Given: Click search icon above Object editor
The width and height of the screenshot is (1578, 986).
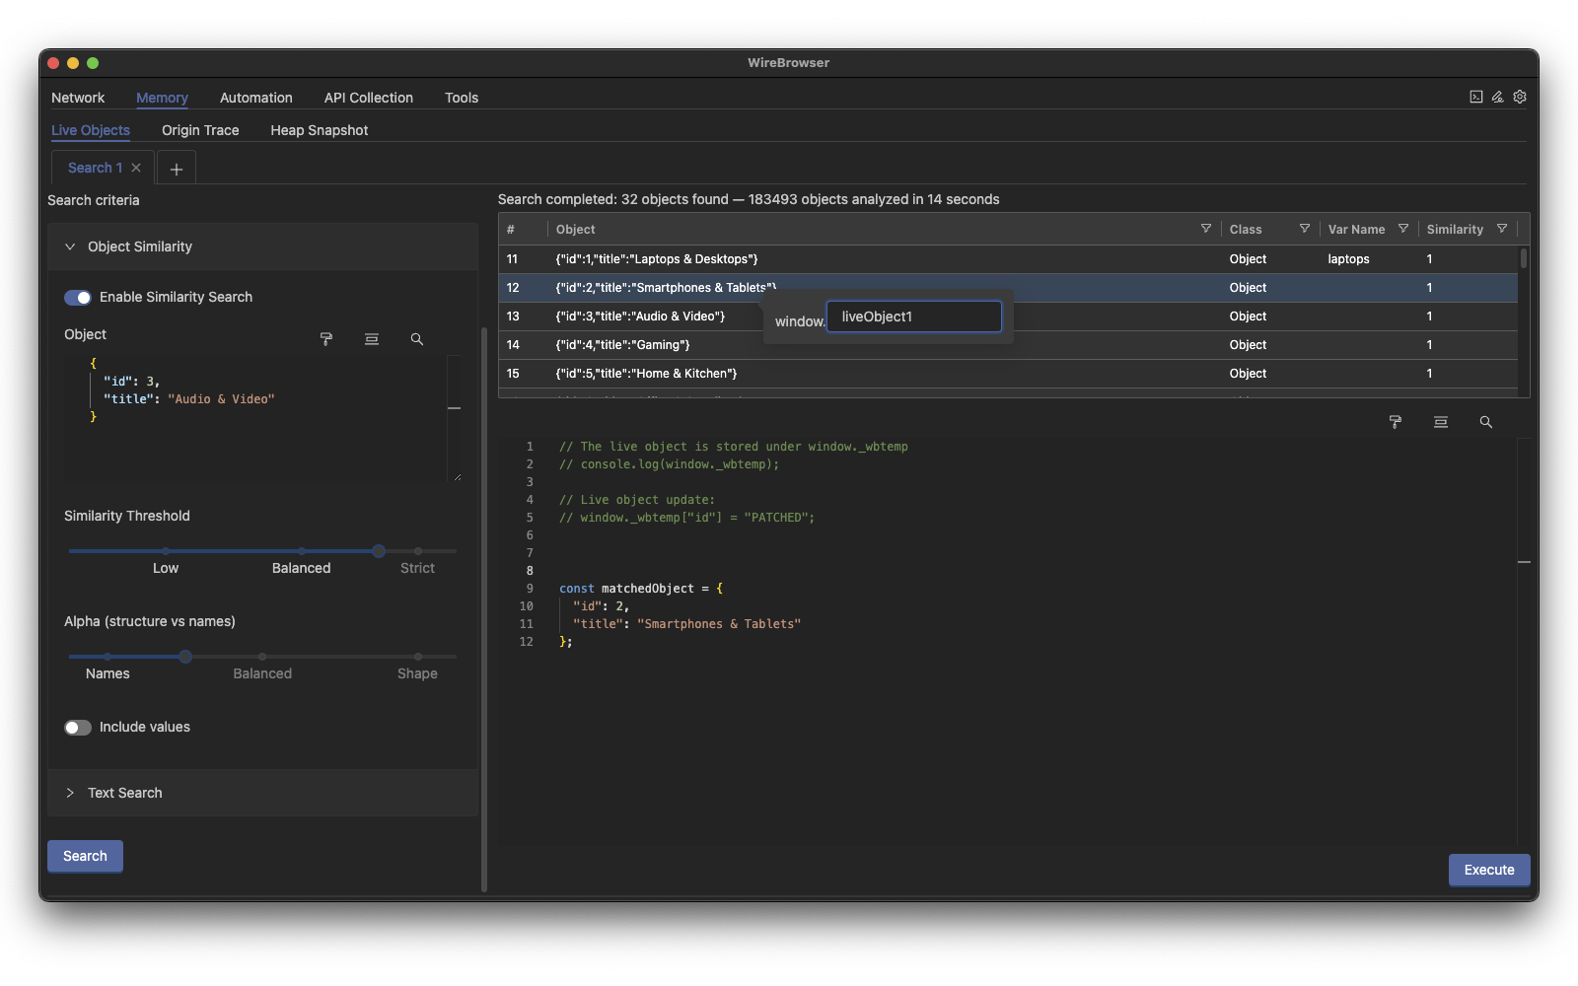Looking at the screenshot, I should tap(417, 339).
